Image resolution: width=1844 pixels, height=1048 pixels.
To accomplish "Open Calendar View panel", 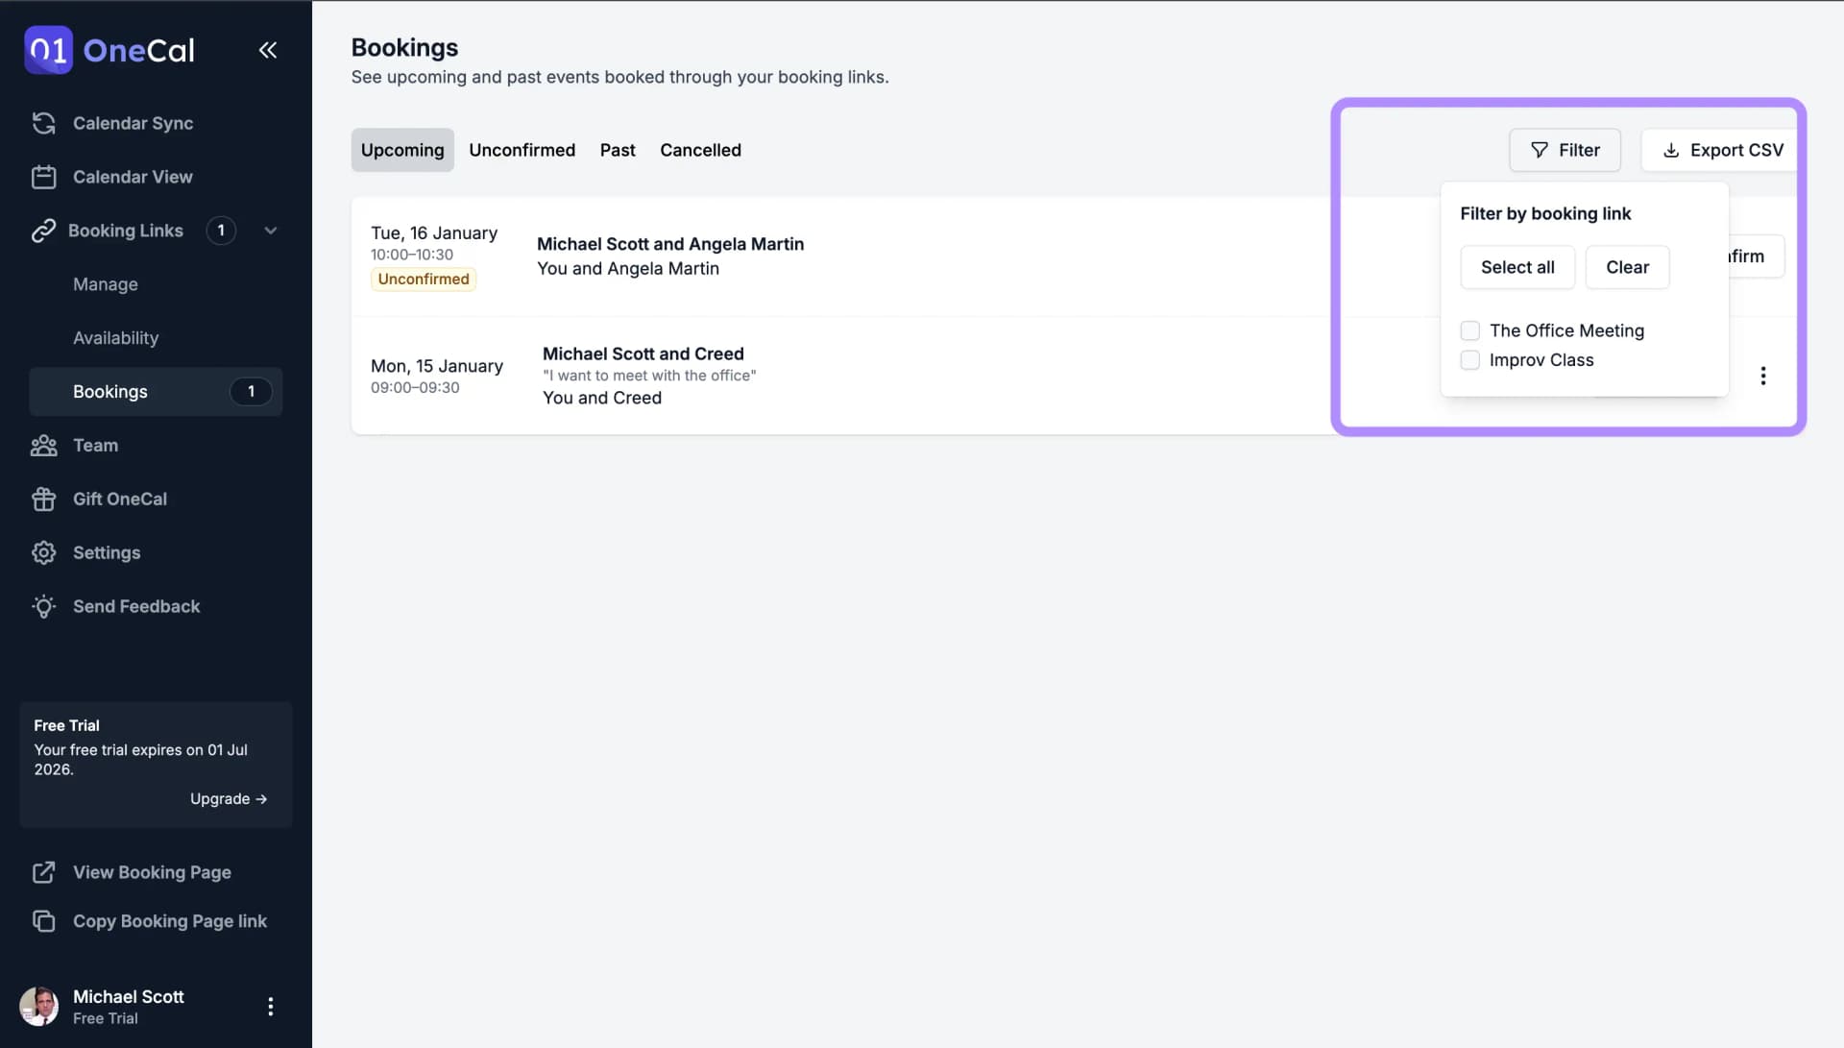I will [133, 176].
